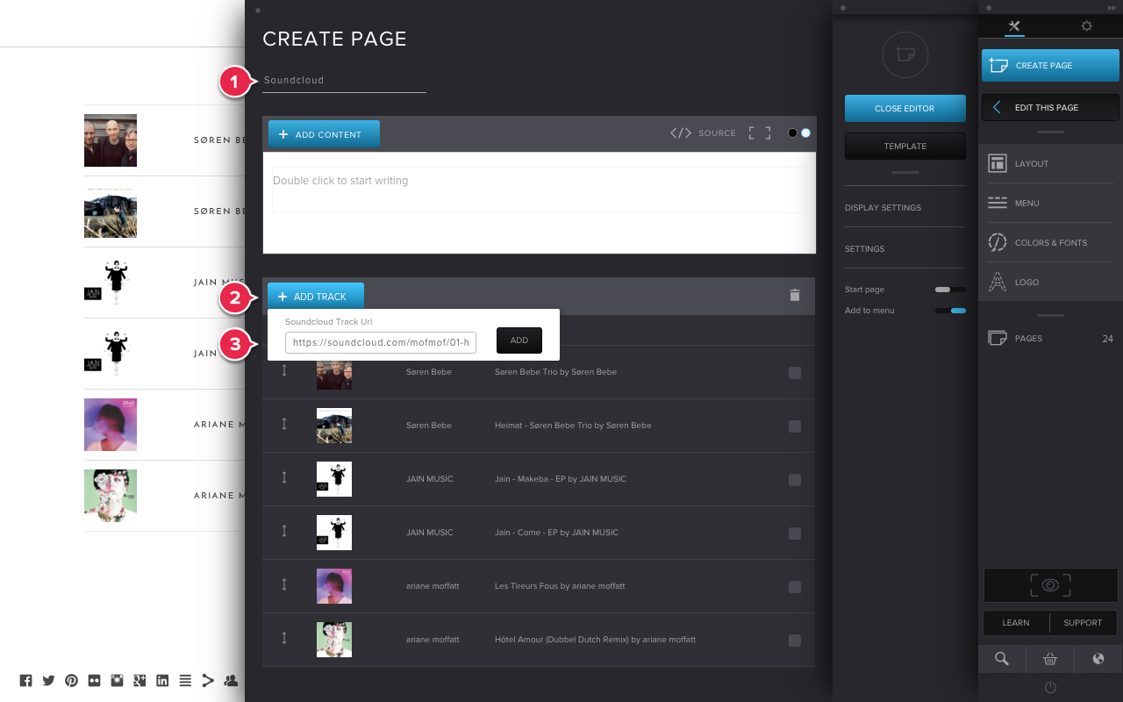Open the Logo section
The image size is (1123, 702).
1050,282
